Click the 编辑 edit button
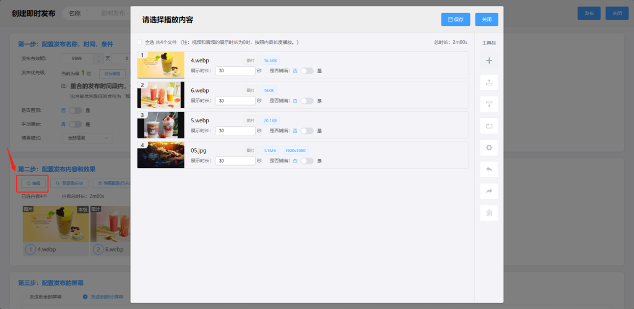 click(x=34, y=183)
